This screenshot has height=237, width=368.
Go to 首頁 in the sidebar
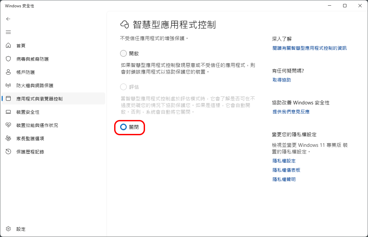tap(53, 45)
